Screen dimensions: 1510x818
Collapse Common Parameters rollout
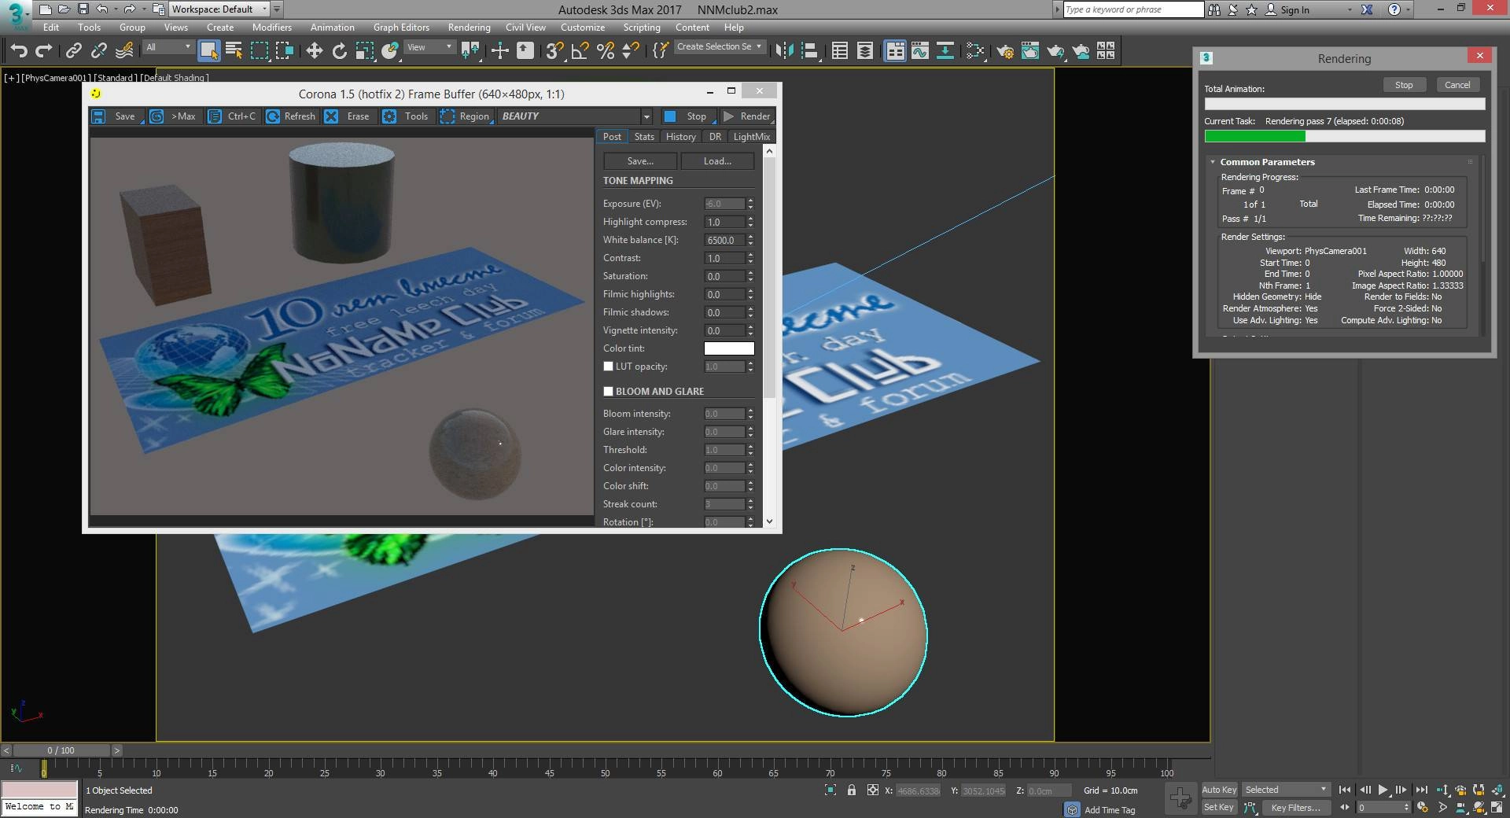[x=1213, y=162]
